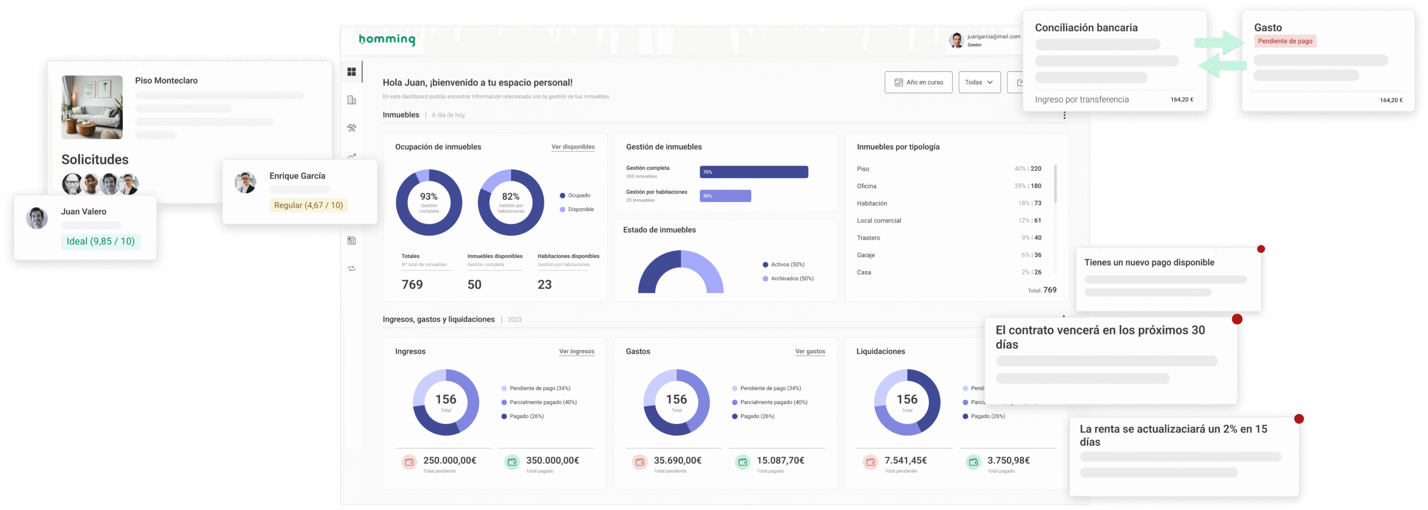The height and width of the screenshot is (510, 1428).
Task: Open the dashboard grid icon in sidebar
Action: (351, 72)
